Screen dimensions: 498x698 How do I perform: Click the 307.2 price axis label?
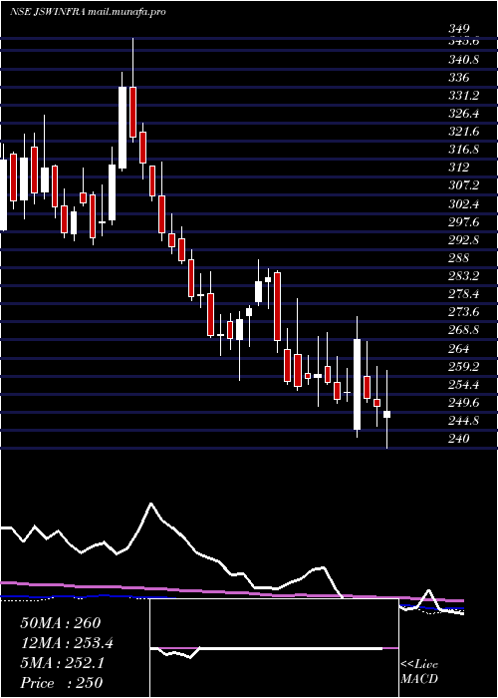[x=463, y=186]
